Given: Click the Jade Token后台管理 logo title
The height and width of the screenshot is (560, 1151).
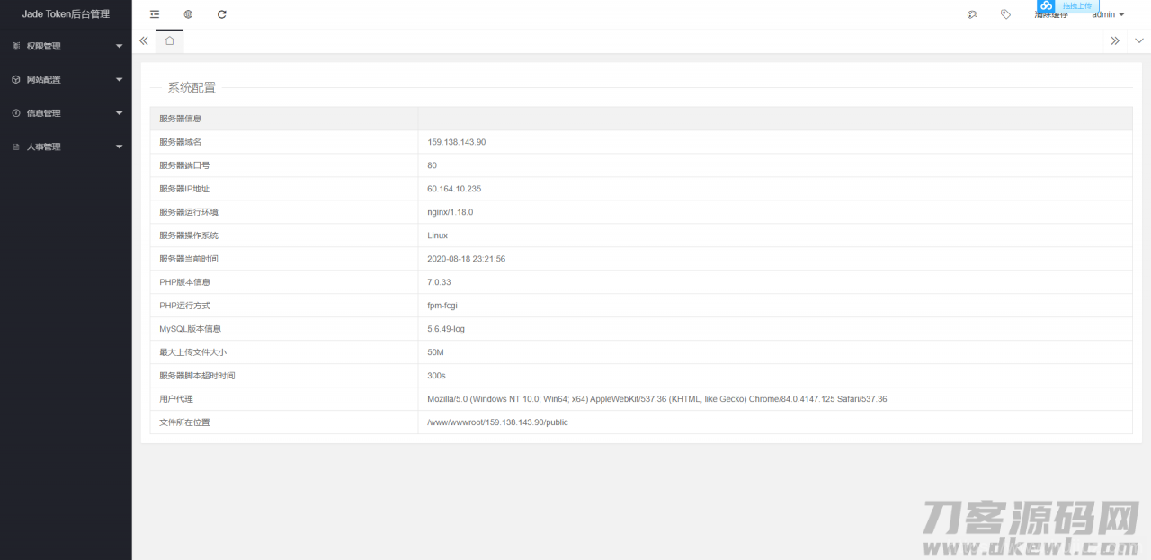Looking at the screenshot, I should click(66, 14).
